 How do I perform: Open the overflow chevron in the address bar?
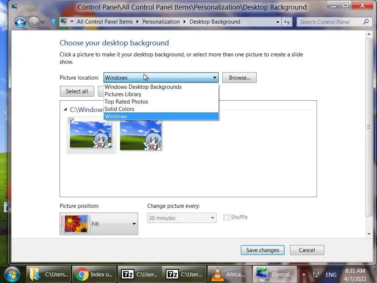tap(72, 22)
